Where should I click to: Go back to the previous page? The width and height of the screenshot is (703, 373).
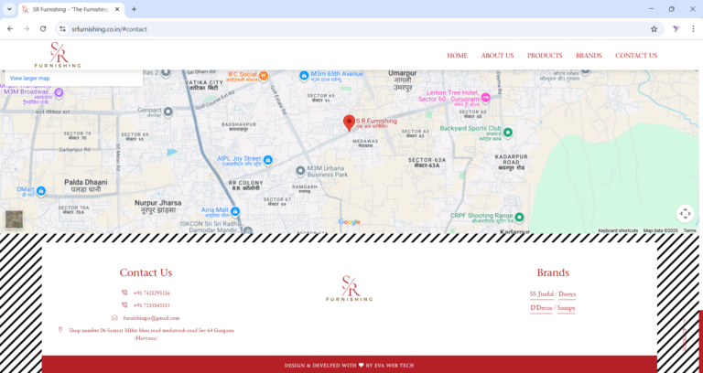coord(10,28)
